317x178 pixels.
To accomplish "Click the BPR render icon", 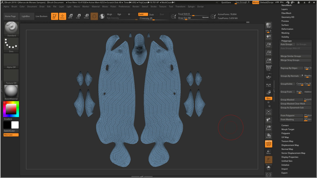I will coord(268,25).
